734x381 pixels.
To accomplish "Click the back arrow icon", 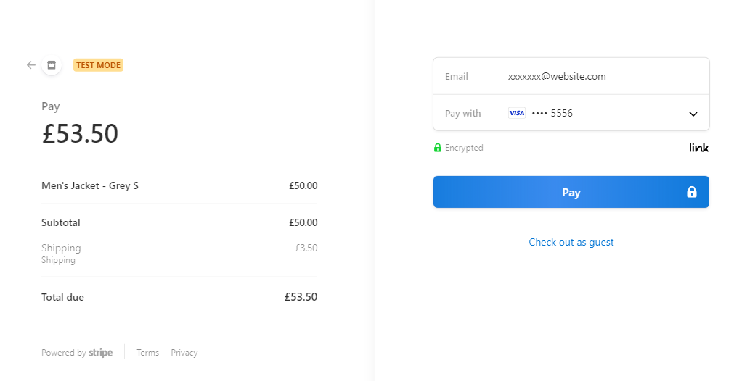I will click(x=31, y=65).
